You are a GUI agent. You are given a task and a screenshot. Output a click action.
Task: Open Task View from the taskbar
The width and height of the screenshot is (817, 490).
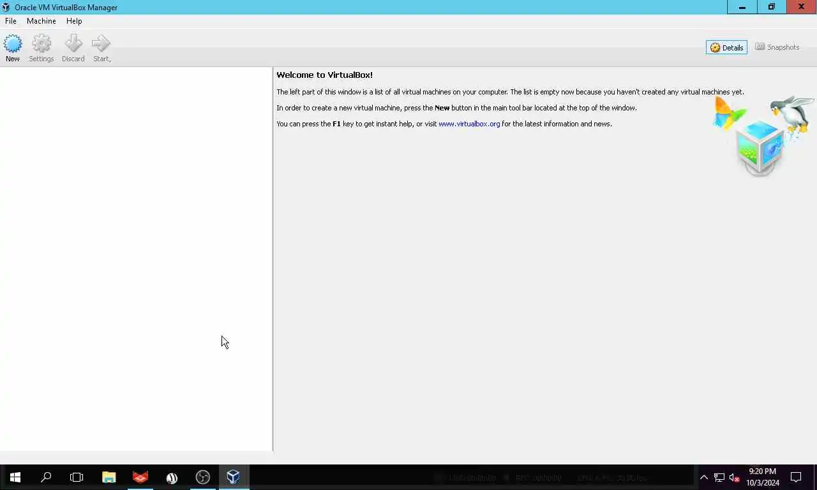click(77, 477)
